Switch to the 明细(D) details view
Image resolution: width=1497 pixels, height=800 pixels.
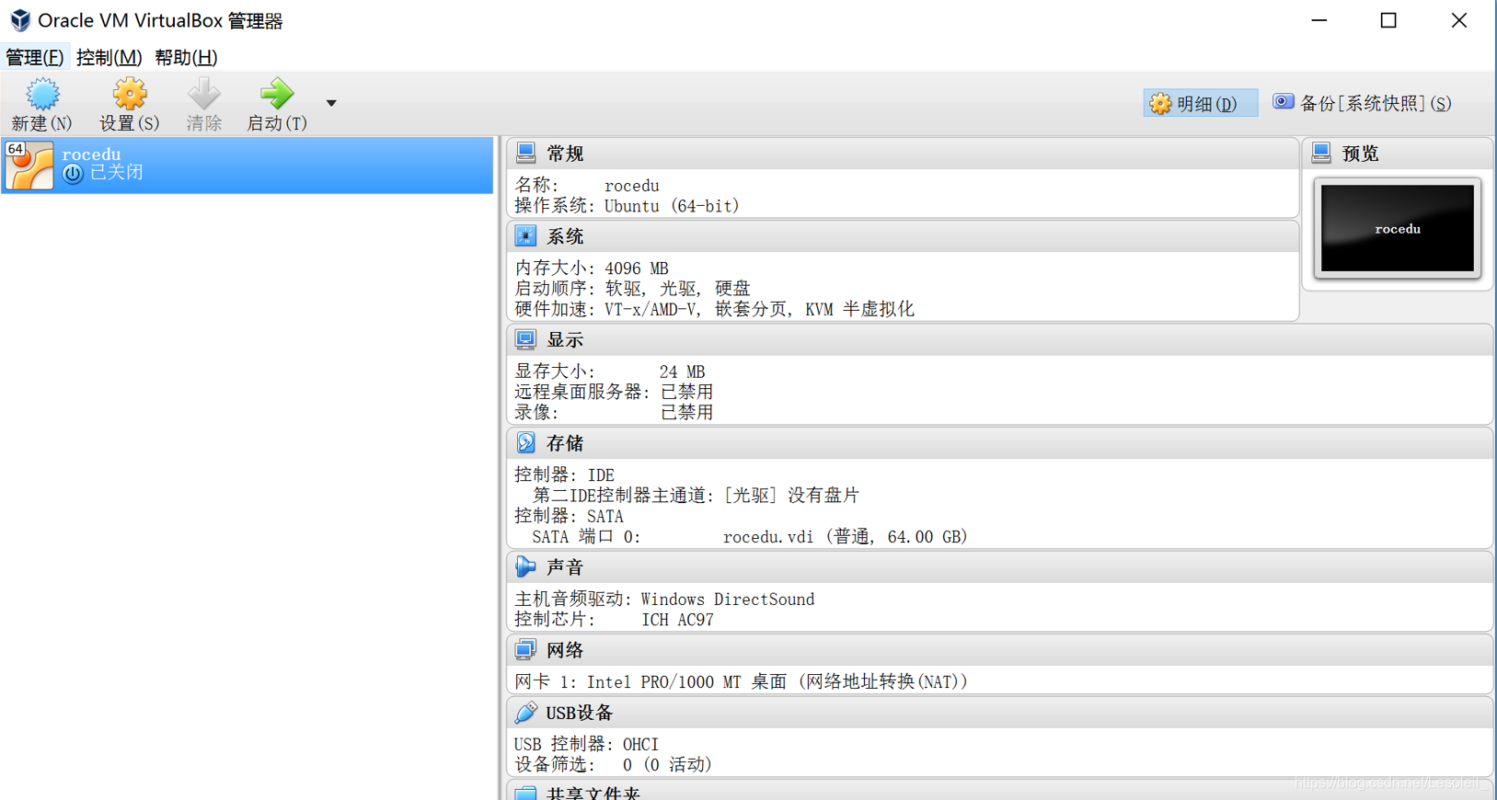[1200, 103]
